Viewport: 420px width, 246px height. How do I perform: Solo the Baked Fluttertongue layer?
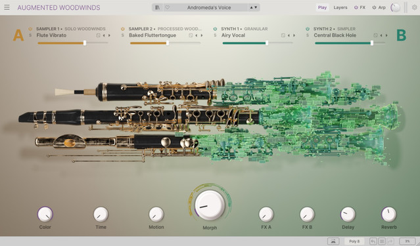(x=123, y=35)
